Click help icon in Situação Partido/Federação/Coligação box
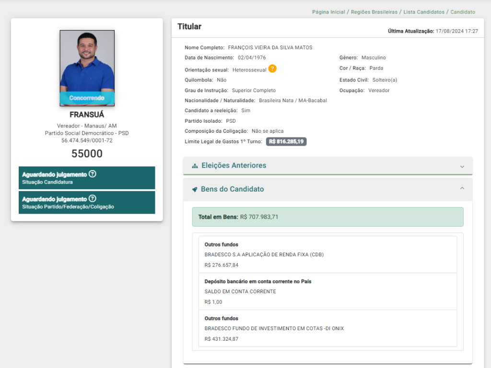The height and width of the screenshot is (368, 491). pyautogui.click(x=93, y=198)
